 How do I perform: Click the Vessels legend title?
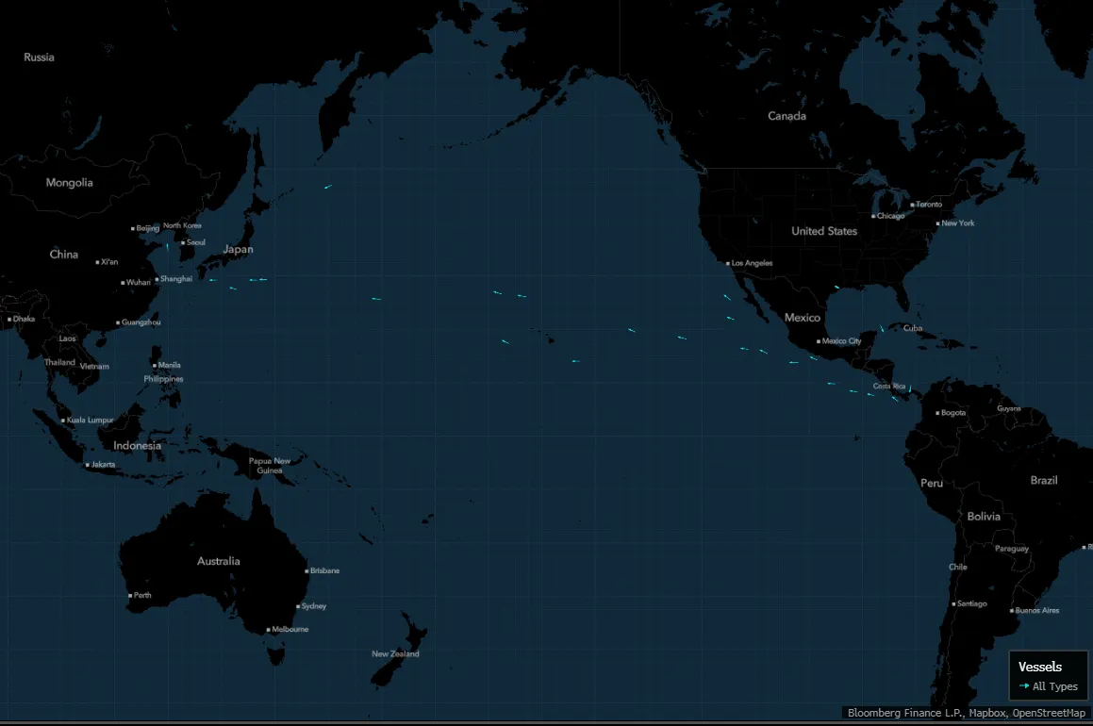pyautogui.click(x=1040, y=667)
